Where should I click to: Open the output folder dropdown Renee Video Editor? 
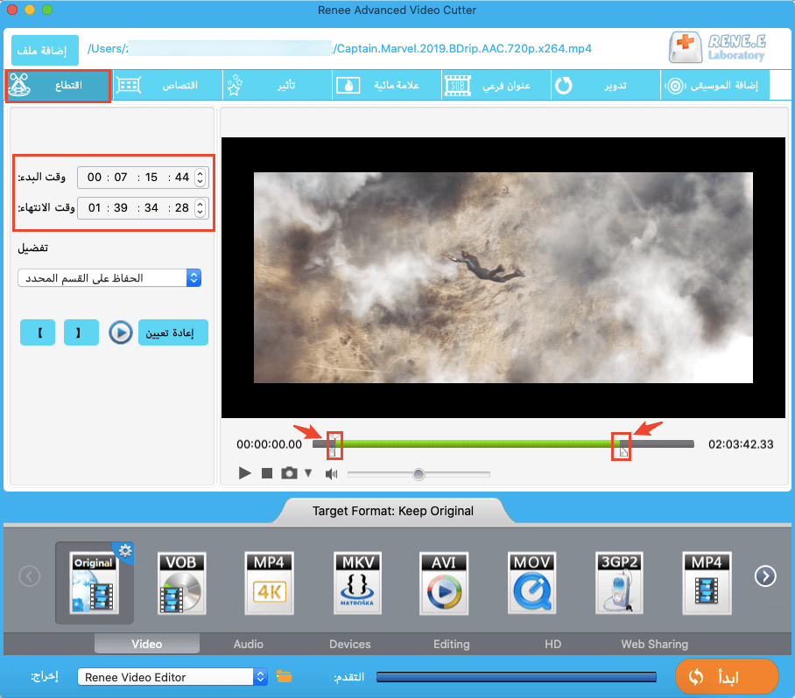pyautogui.click(x=172, y=677)
